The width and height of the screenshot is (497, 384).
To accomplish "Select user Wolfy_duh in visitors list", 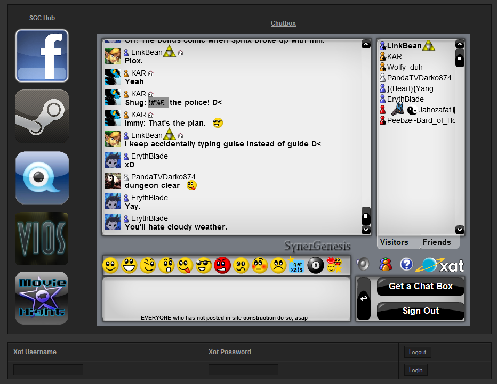I will [x=405, y=67].
